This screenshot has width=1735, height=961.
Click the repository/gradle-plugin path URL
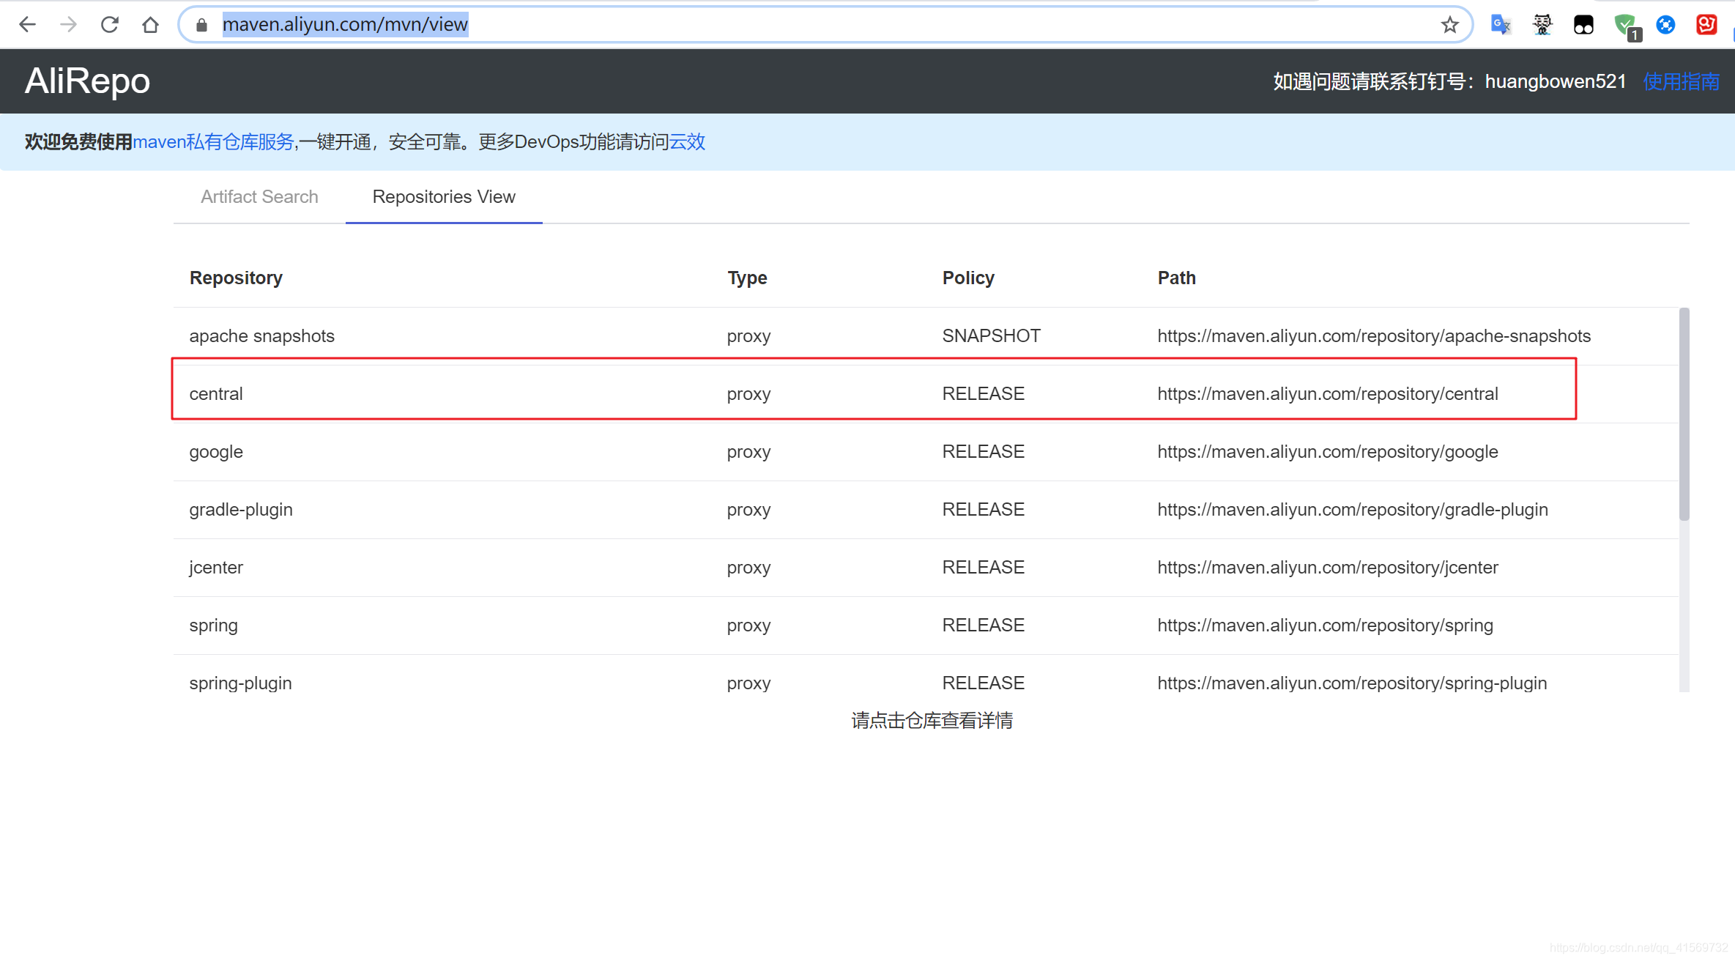pyautogui.click(x=1353, y=510)
